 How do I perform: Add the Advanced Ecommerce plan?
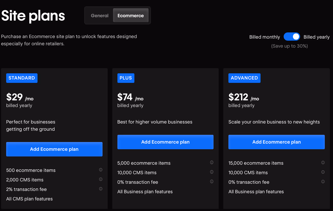(x=276, y=142)
